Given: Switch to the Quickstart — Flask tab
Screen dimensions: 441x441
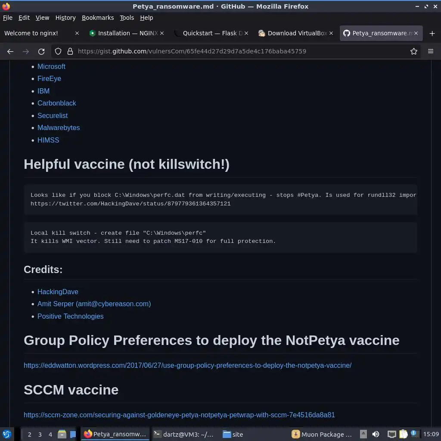Looking at the screenshot, I should [211, 33].
